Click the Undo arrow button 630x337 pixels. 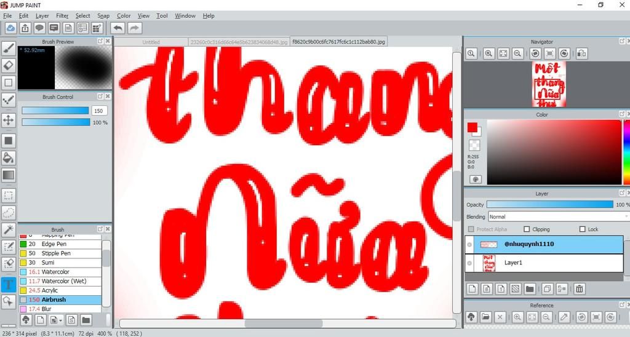pyautogui.click(x=118, y=28)
